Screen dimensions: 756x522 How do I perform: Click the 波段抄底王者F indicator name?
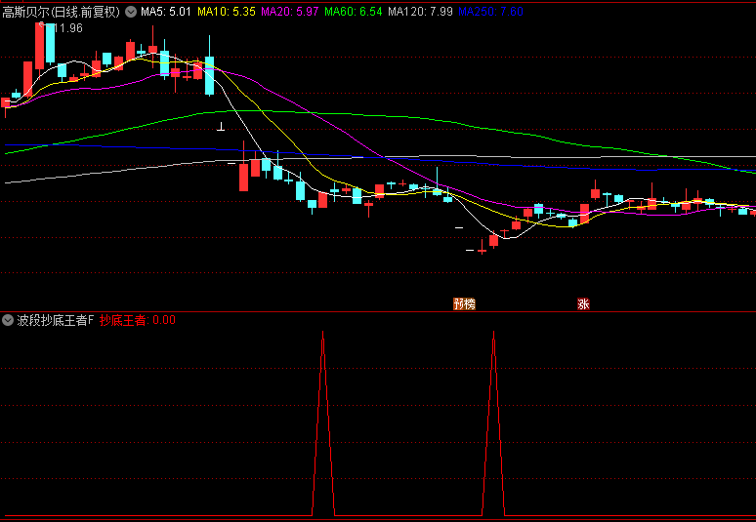pos(56,320)
